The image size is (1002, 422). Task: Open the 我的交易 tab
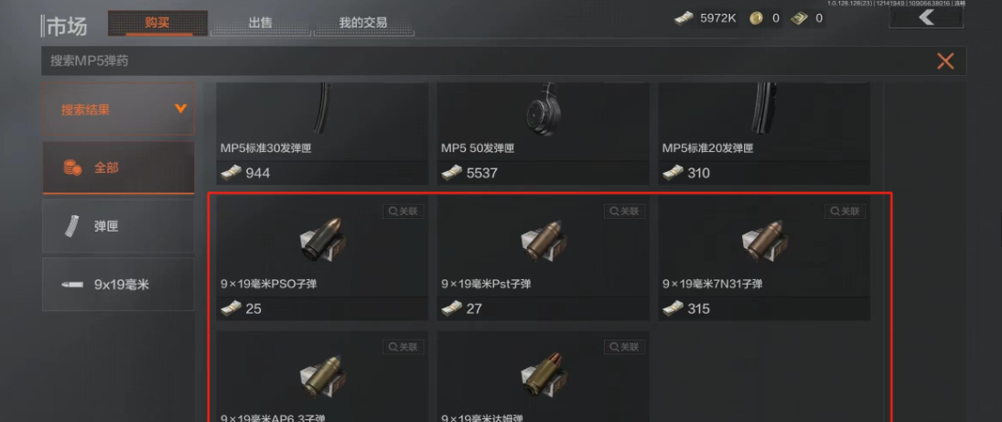click(363, 23)
